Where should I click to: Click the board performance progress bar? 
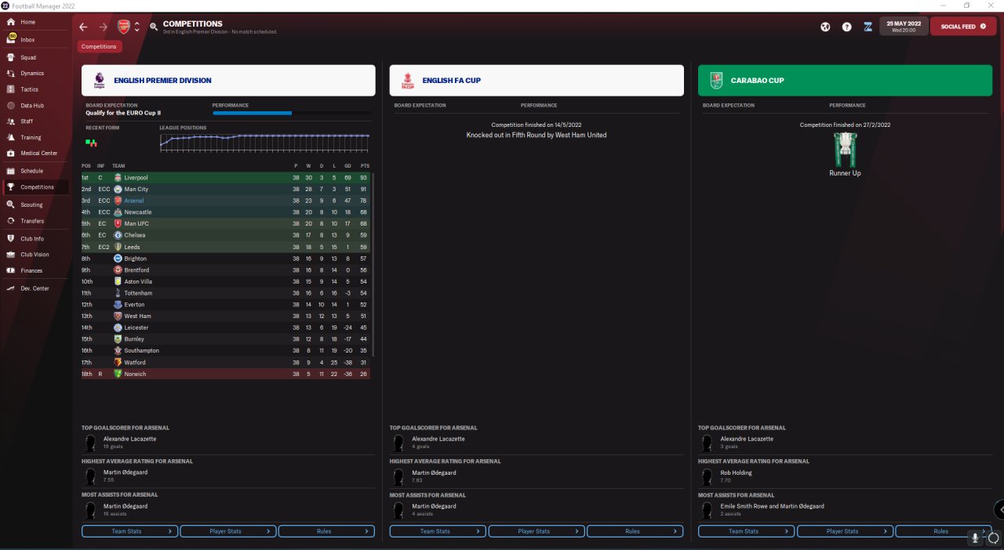click(x=290, y=113)
